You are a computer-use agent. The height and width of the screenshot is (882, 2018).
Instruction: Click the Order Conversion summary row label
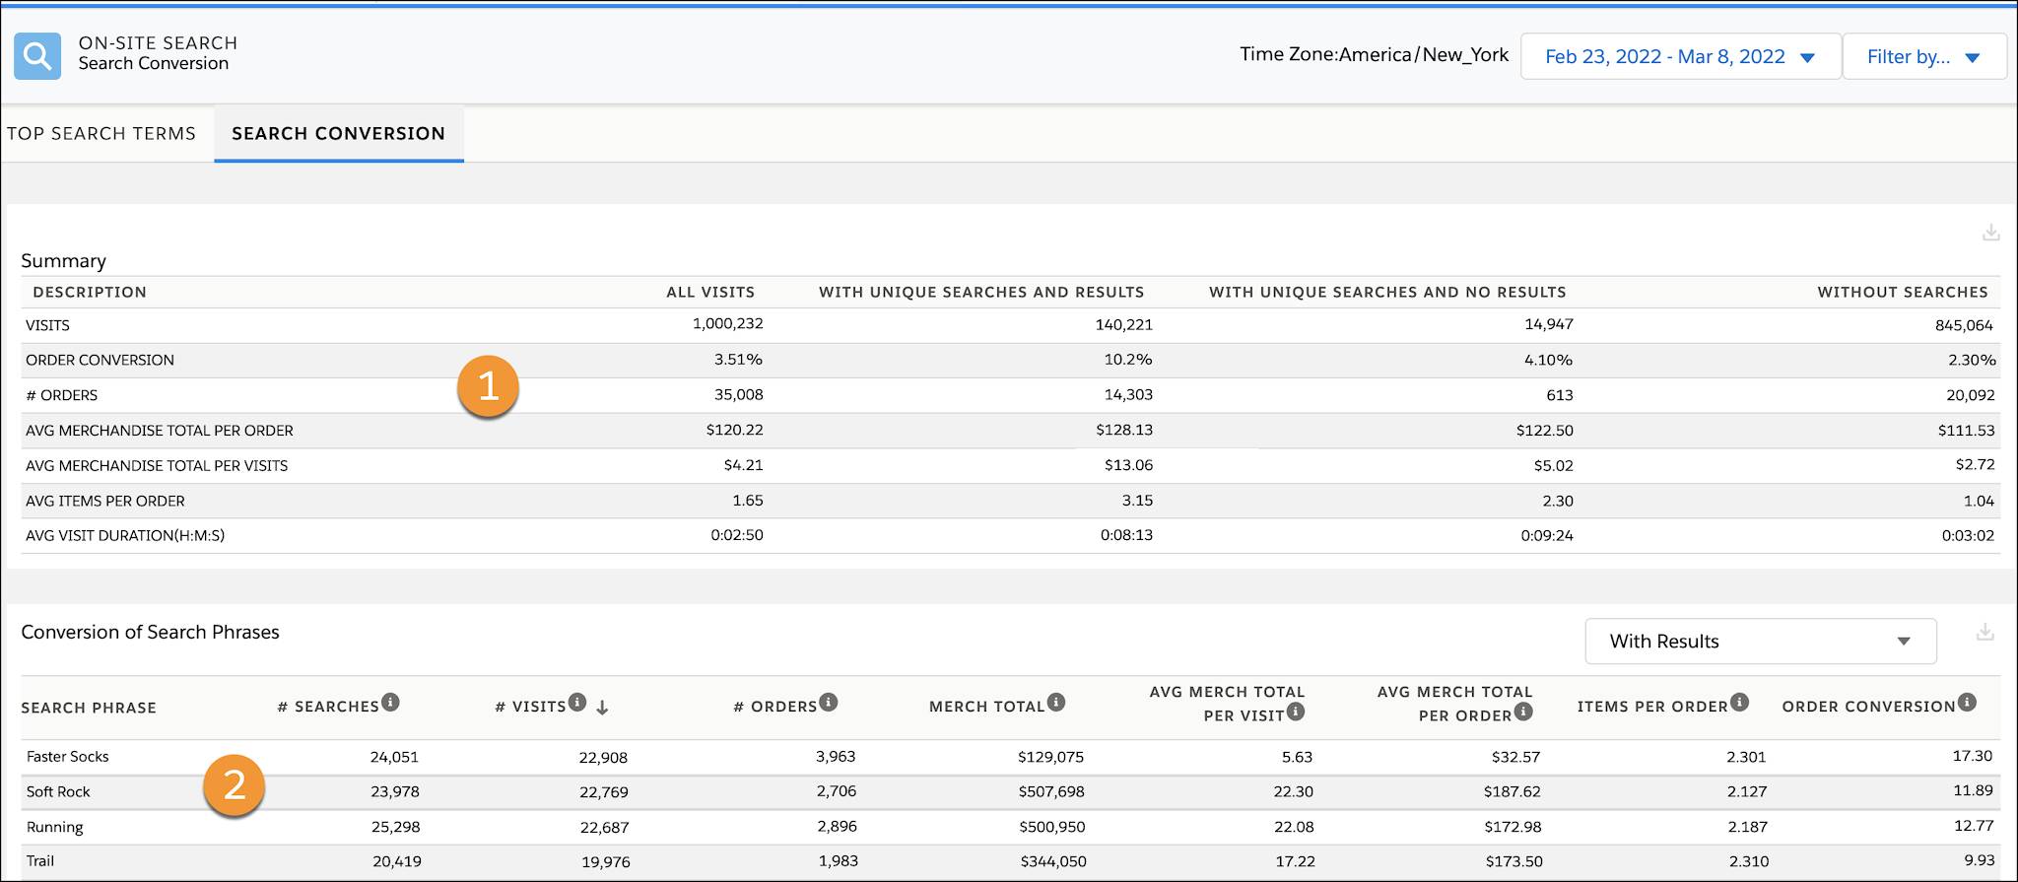pyautogui.click(x=100, y=360)
